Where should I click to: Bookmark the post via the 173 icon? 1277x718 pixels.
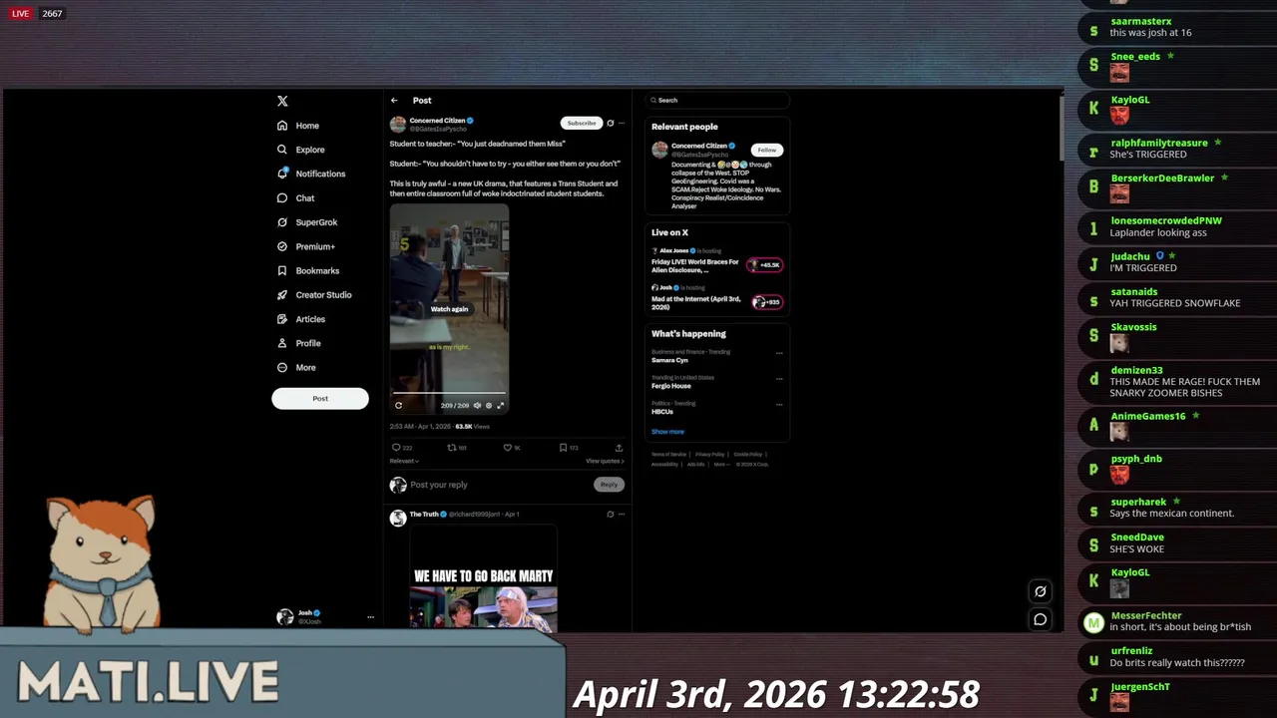tap(563, 448)
